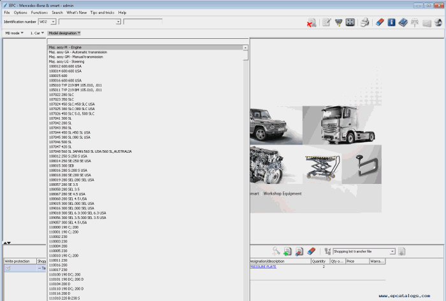Screen dimensions: 446x301
Task: Open the WD2 identification number dropdown
Action: coord(53,22)
